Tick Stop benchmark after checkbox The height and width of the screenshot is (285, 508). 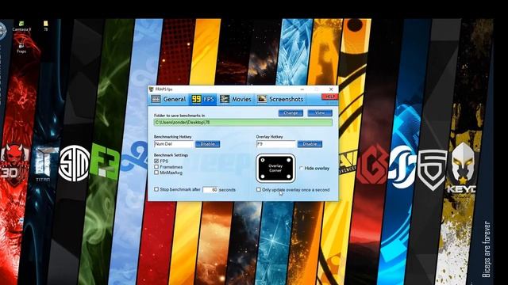156,189
